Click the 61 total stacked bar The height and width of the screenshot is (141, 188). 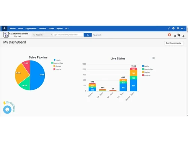point(113,91)
